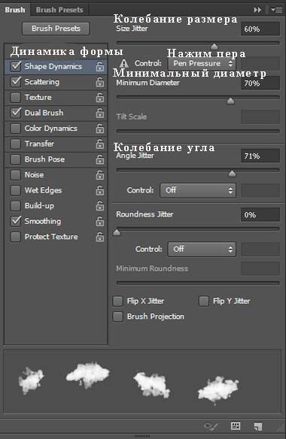
Task: Click the Size Jitter percentage field
Action: (x=260, y=29)
